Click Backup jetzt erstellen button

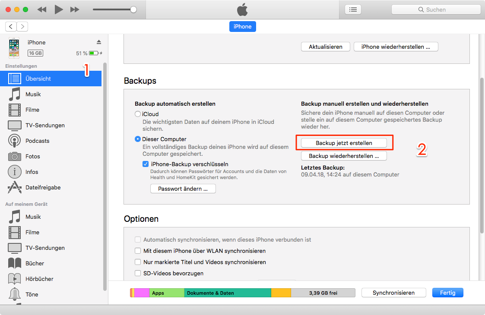tap(344, 143)
